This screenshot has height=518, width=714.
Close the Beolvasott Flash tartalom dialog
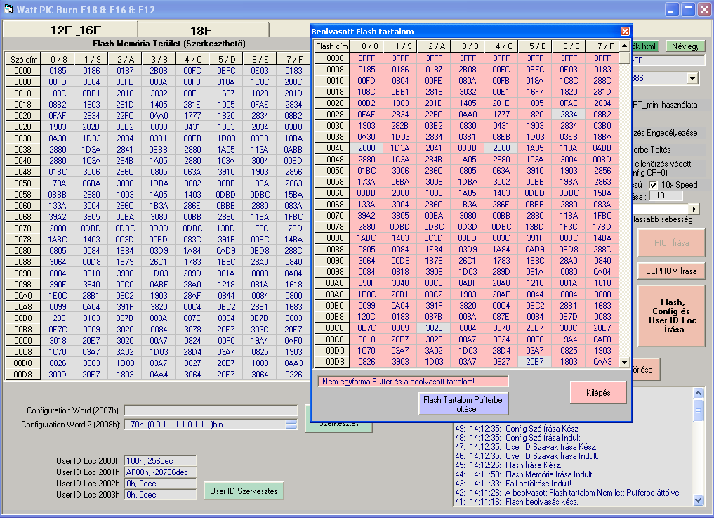click(625, 31)
